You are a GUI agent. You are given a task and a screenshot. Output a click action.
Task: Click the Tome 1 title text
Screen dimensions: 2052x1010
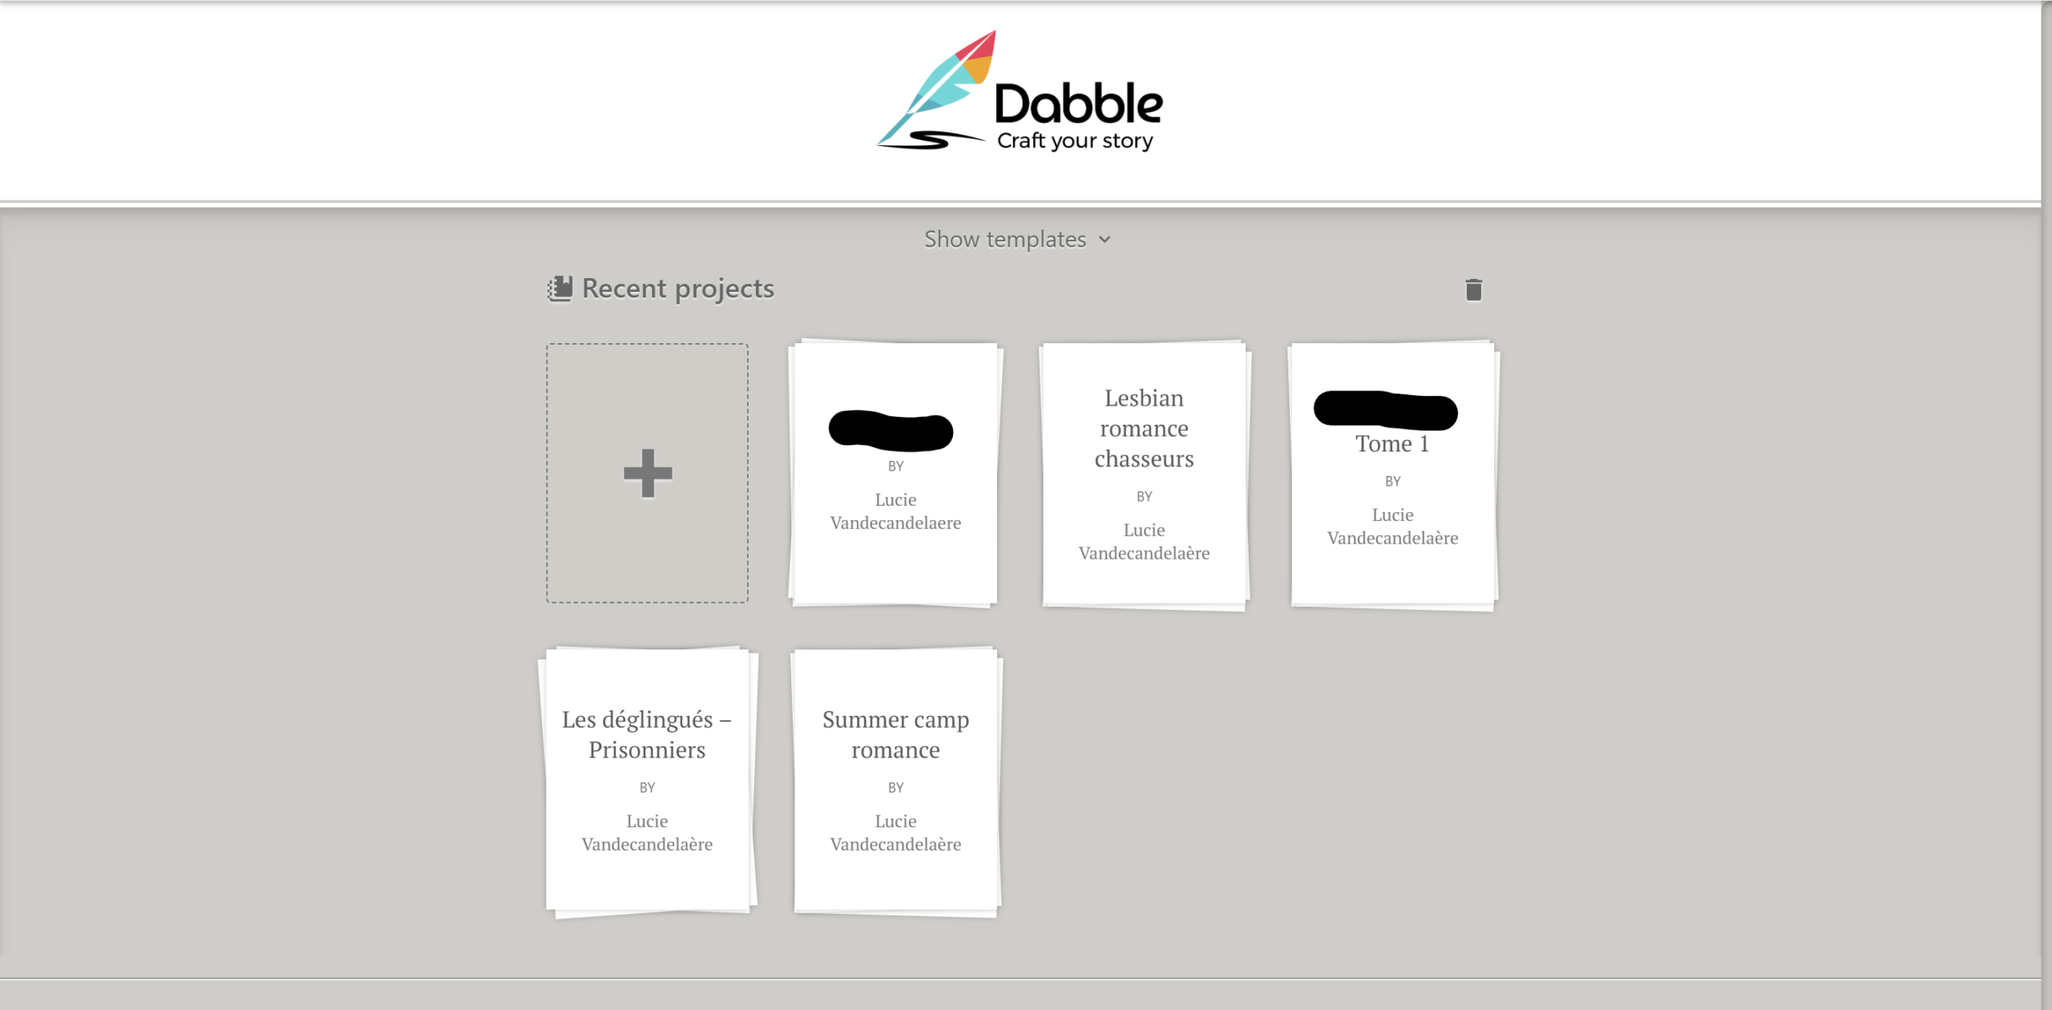pos(1392,444)
